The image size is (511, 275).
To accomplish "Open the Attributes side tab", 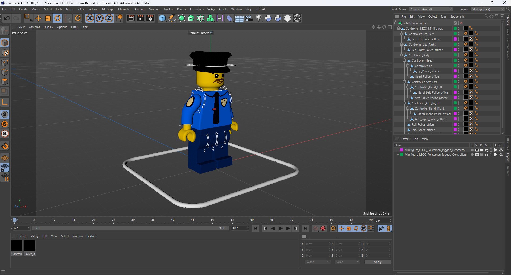I will click(508, 144).
